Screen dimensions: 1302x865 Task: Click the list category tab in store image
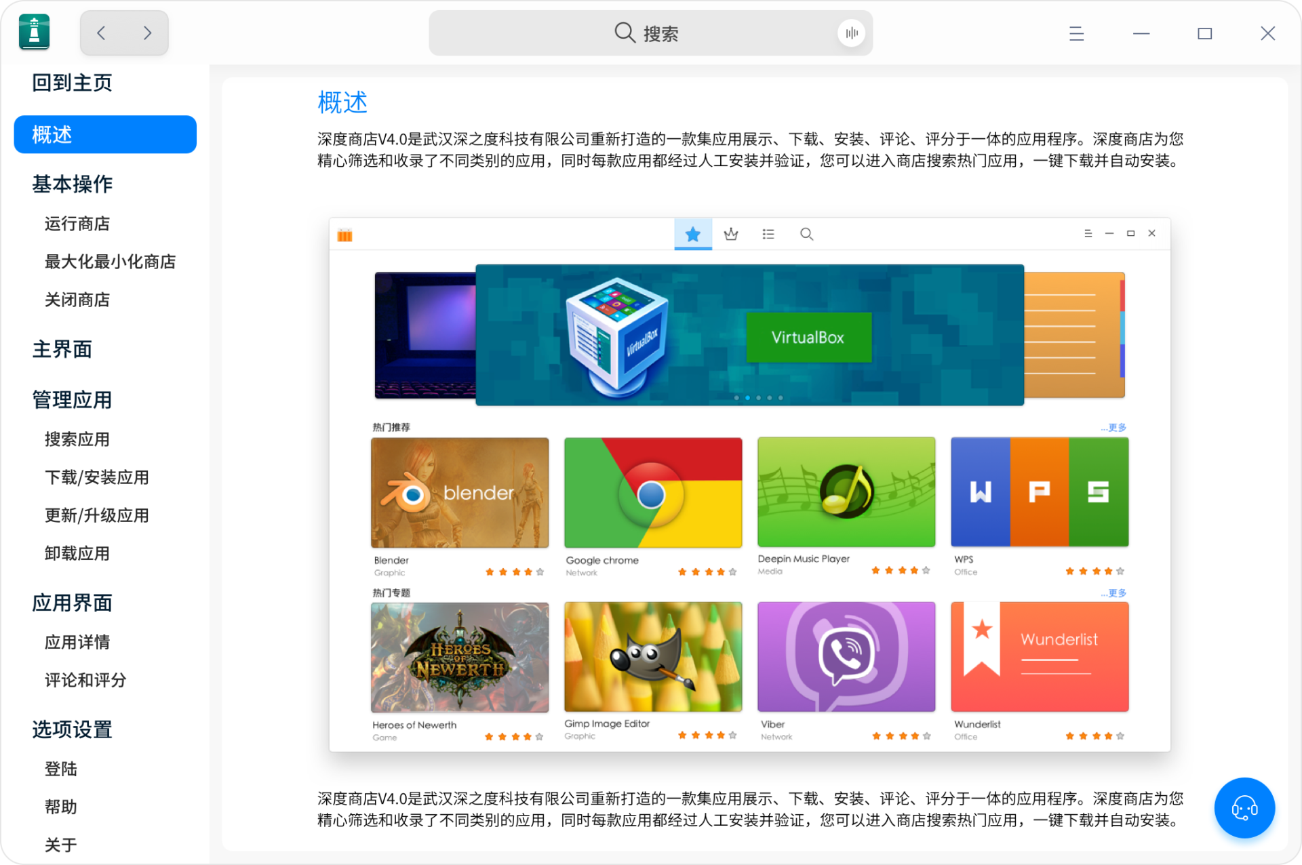click(x=768, y=234)
